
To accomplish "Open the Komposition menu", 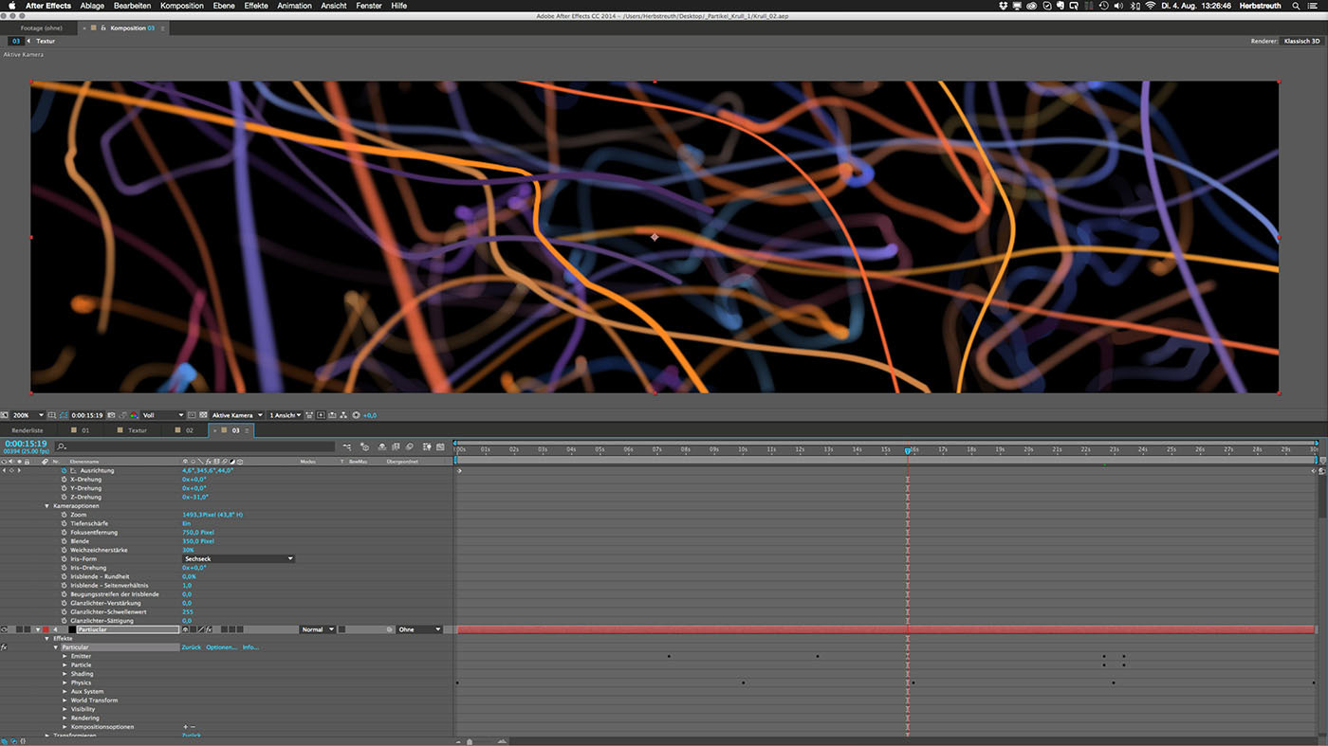I will [182, 6].
